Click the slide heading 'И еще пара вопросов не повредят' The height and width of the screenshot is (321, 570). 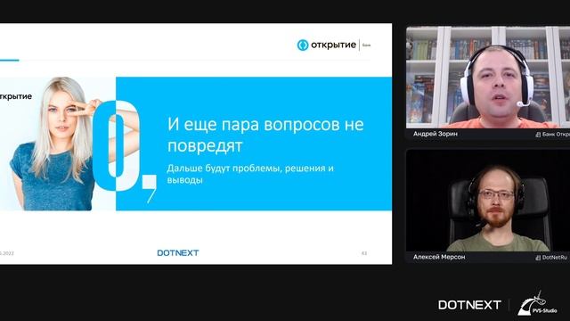point(265,135)
